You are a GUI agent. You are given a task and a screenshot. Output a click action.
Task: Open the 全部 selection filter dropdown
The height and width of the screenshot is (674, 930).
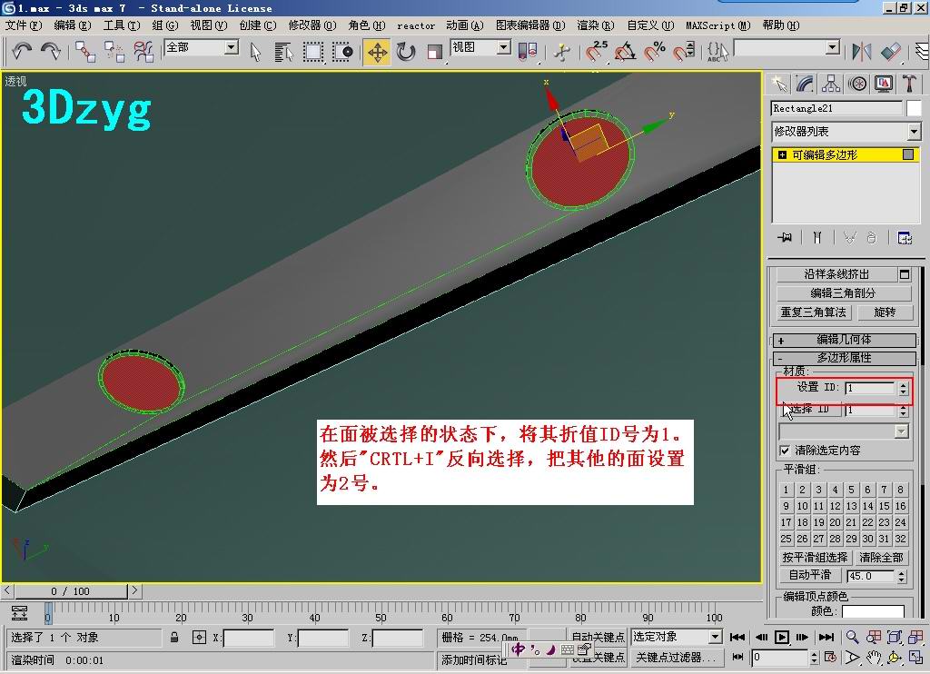coord(232,47)
